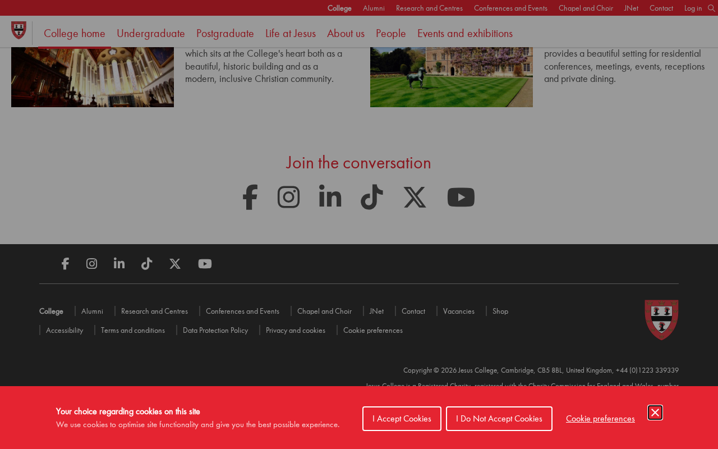Go to Conferences and Events in top bar
The height and width of the screenshot is (449, 718).
[x=510, y=8]
